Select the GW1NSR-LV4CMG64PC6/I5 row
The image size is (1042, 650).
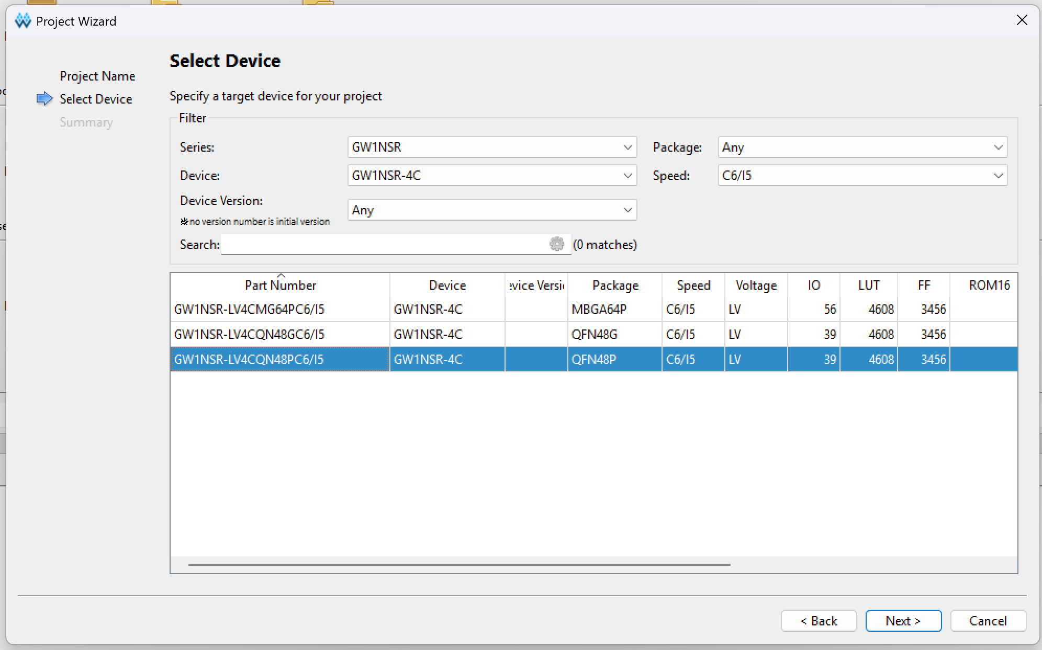(x=594, y=309)
